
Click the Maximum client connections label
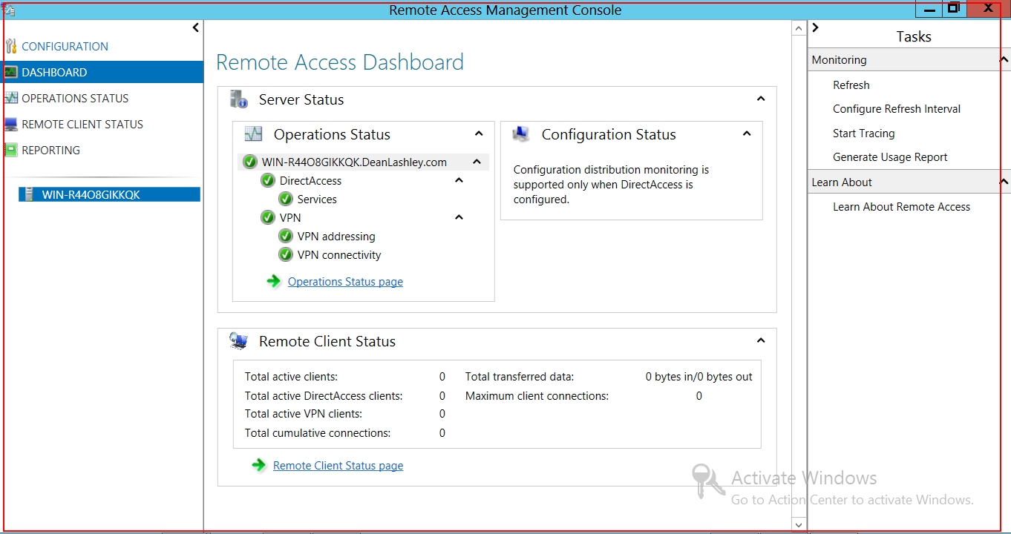click(x=537, y=396)
